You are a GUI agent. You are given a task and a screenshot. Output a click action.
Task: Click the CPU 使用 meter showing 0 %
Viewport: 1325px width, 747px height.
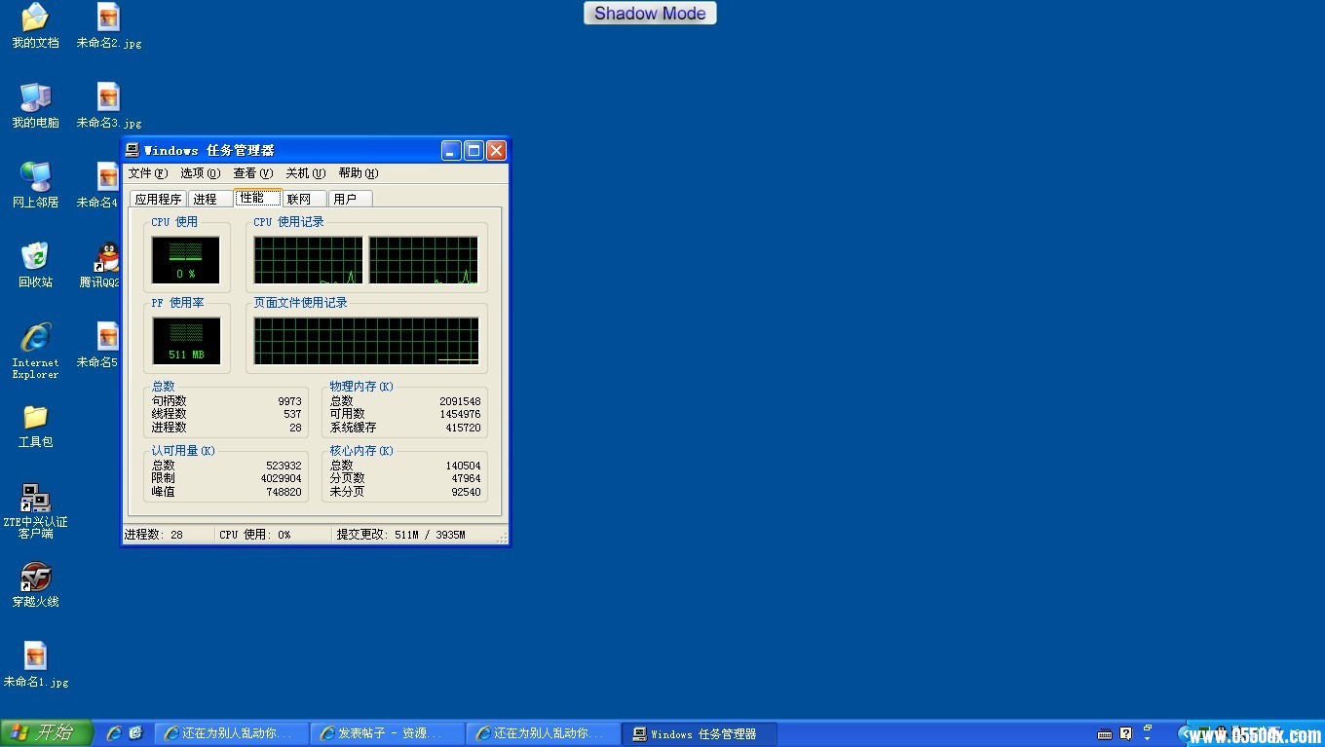[x=186, y=260]
